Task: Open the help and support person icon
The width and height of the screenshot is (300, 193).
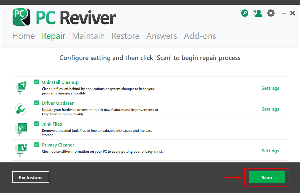Action: click(x=257, y=13)
